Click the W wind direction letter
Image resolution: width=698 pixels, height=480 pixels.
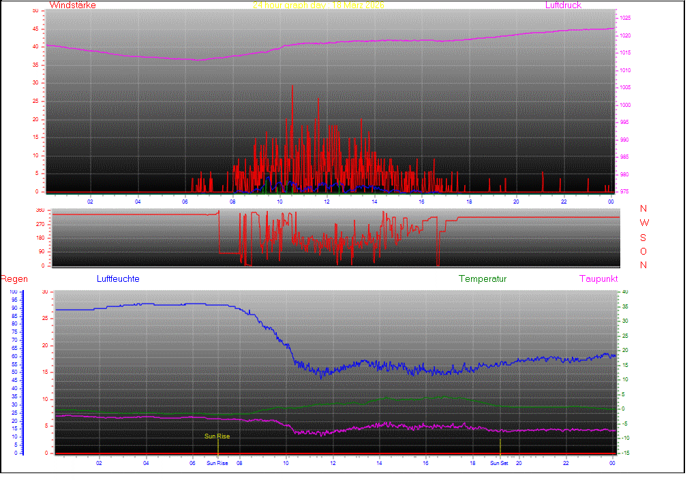(643, 223)
